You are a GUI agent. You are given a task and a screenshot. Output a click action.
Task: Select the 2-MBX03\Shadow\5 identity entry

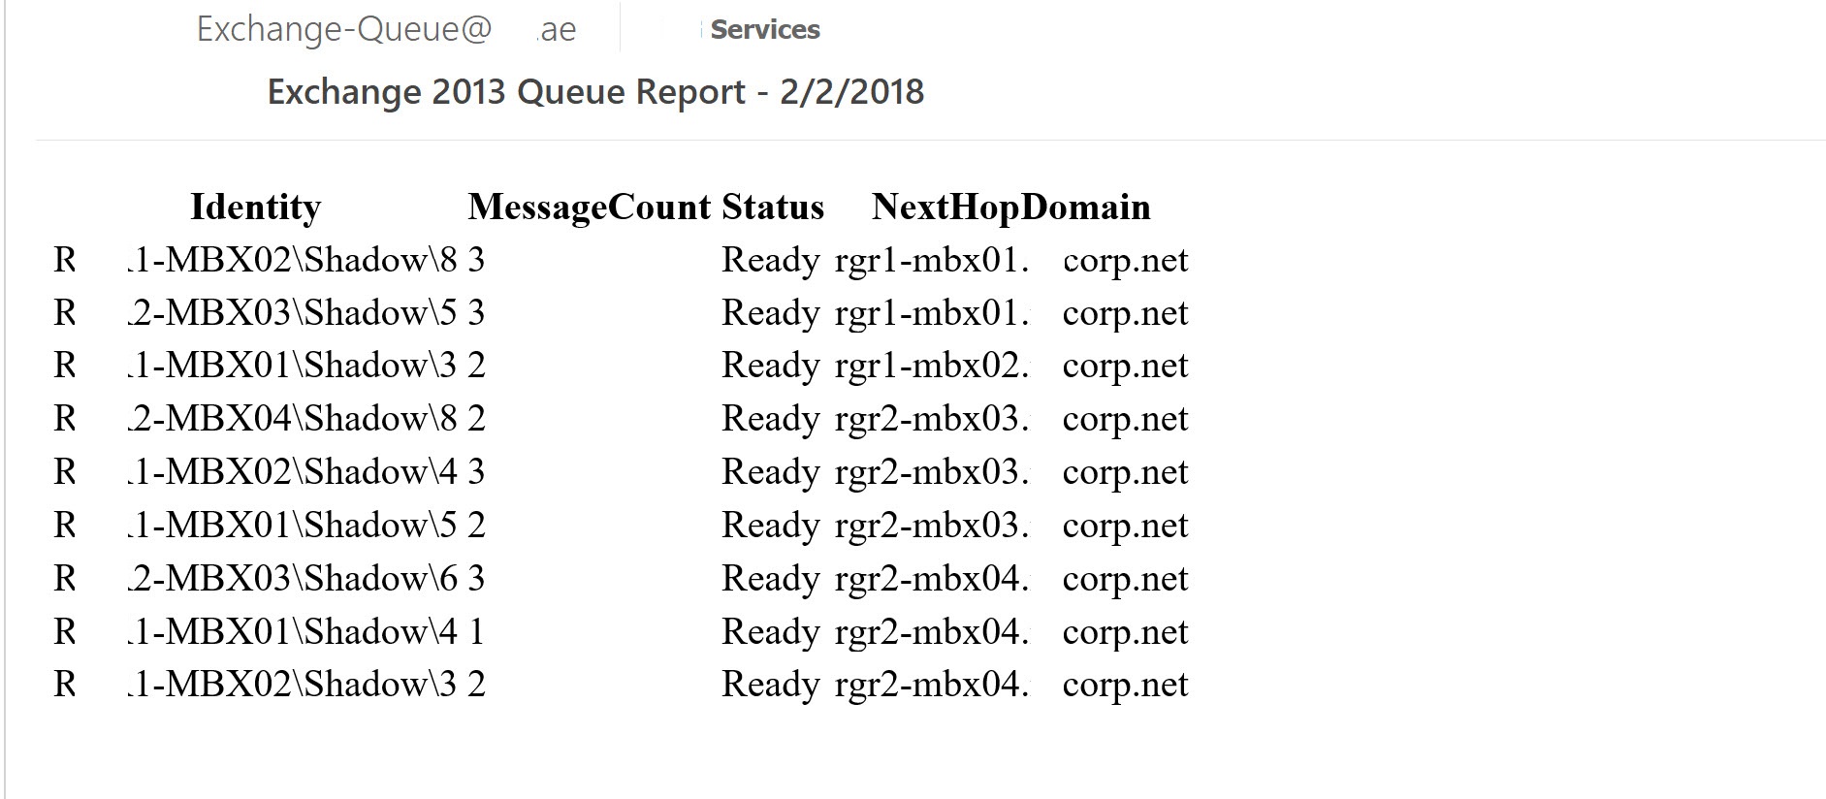coord(292,312)
